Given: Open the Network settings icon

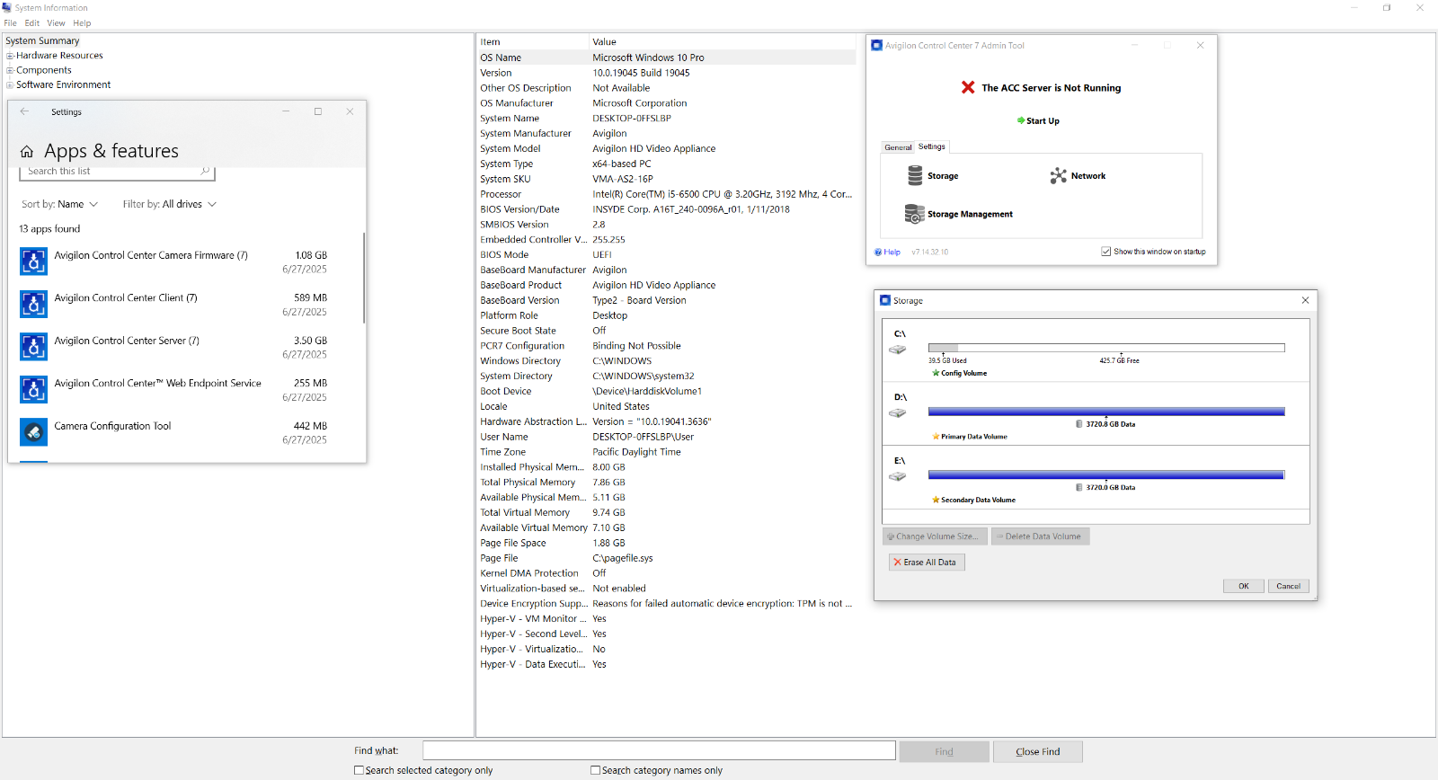Looking at the screenshot, I should [1059, 176].
